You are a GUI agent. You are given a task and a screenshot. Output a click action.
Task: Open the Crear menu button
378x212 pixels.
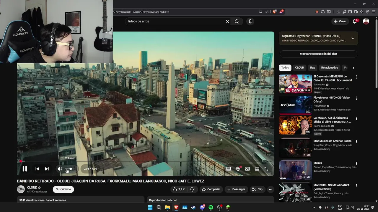[340, 21]
